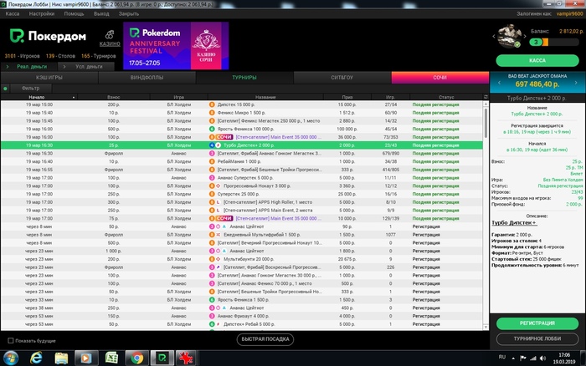This screenshot has width=586, height=366.
Task: Select Феникс Микро 1 500 р. tournament
Action: [x=242, y=113]
